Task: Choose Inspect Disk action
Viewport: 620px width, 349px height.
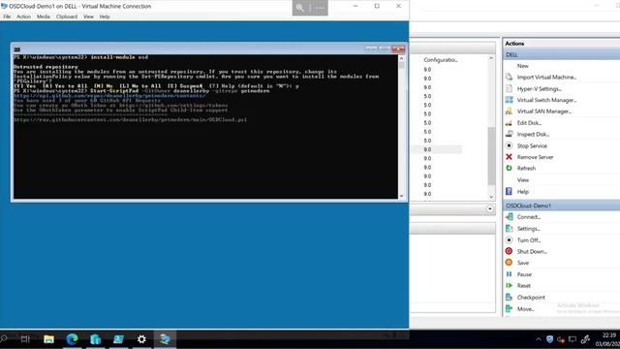Action: coord(533,134)
